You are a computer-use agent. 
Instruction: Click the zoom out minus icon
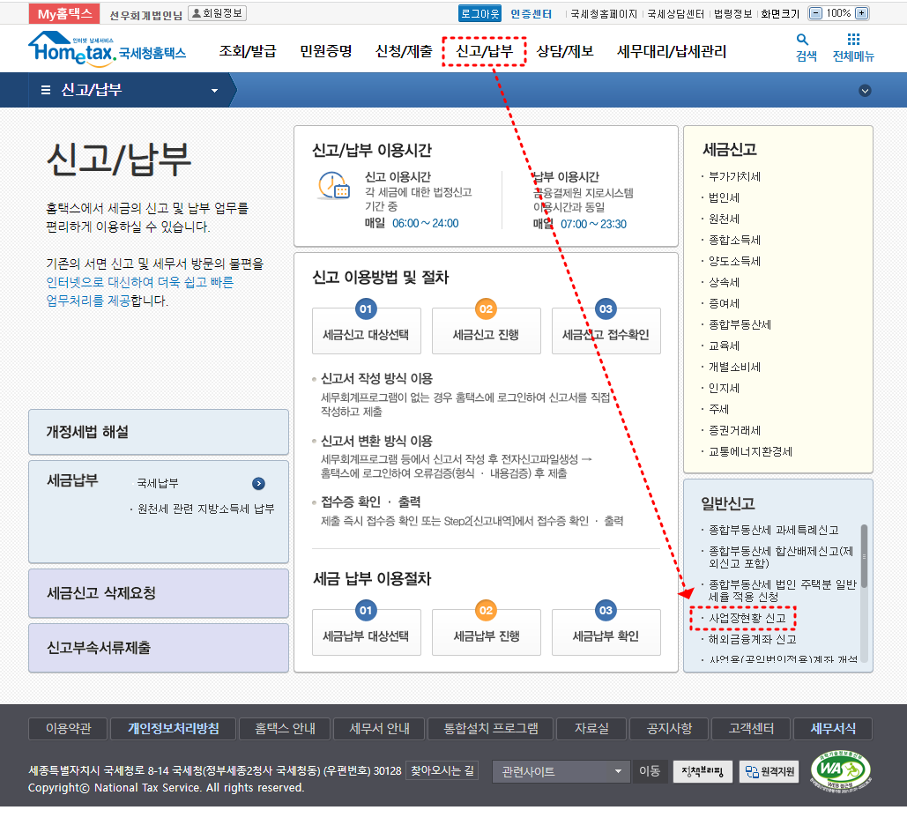point(815,13)
